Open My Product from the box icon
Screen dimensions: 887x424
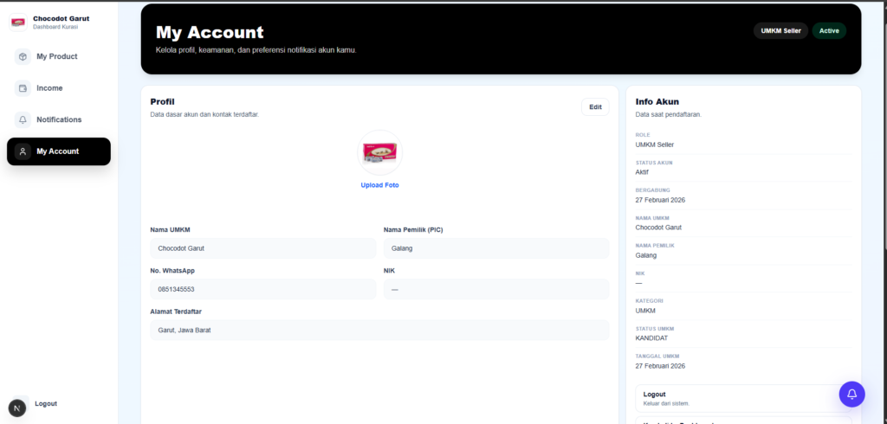[23, 56]
